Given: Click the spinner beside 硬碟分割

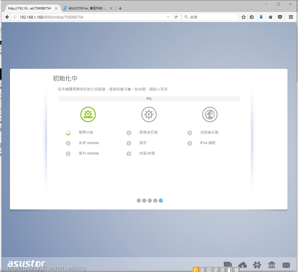Looking at the screenshot, I should (68, 133).
